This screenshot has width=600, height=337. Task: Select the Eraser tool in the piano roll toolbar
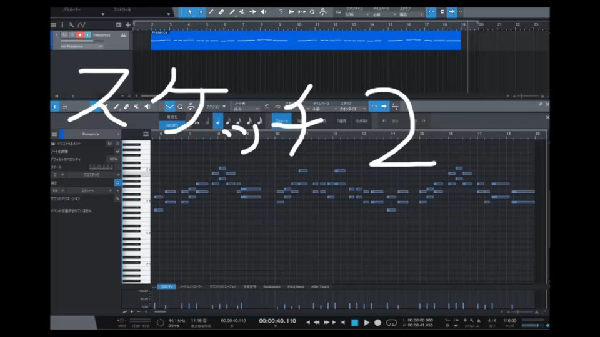126,107
